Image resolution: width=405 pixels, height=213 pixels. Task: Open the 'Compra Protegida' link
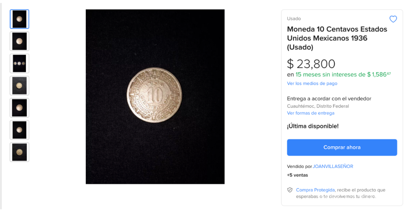(x=315, y=190)
